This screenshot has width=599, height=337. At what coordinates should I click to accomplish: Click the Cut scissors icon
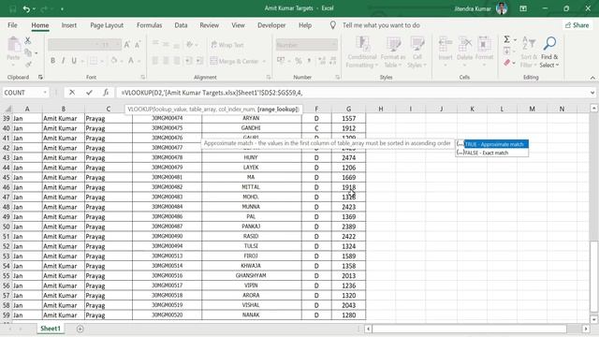click(27, 40)
